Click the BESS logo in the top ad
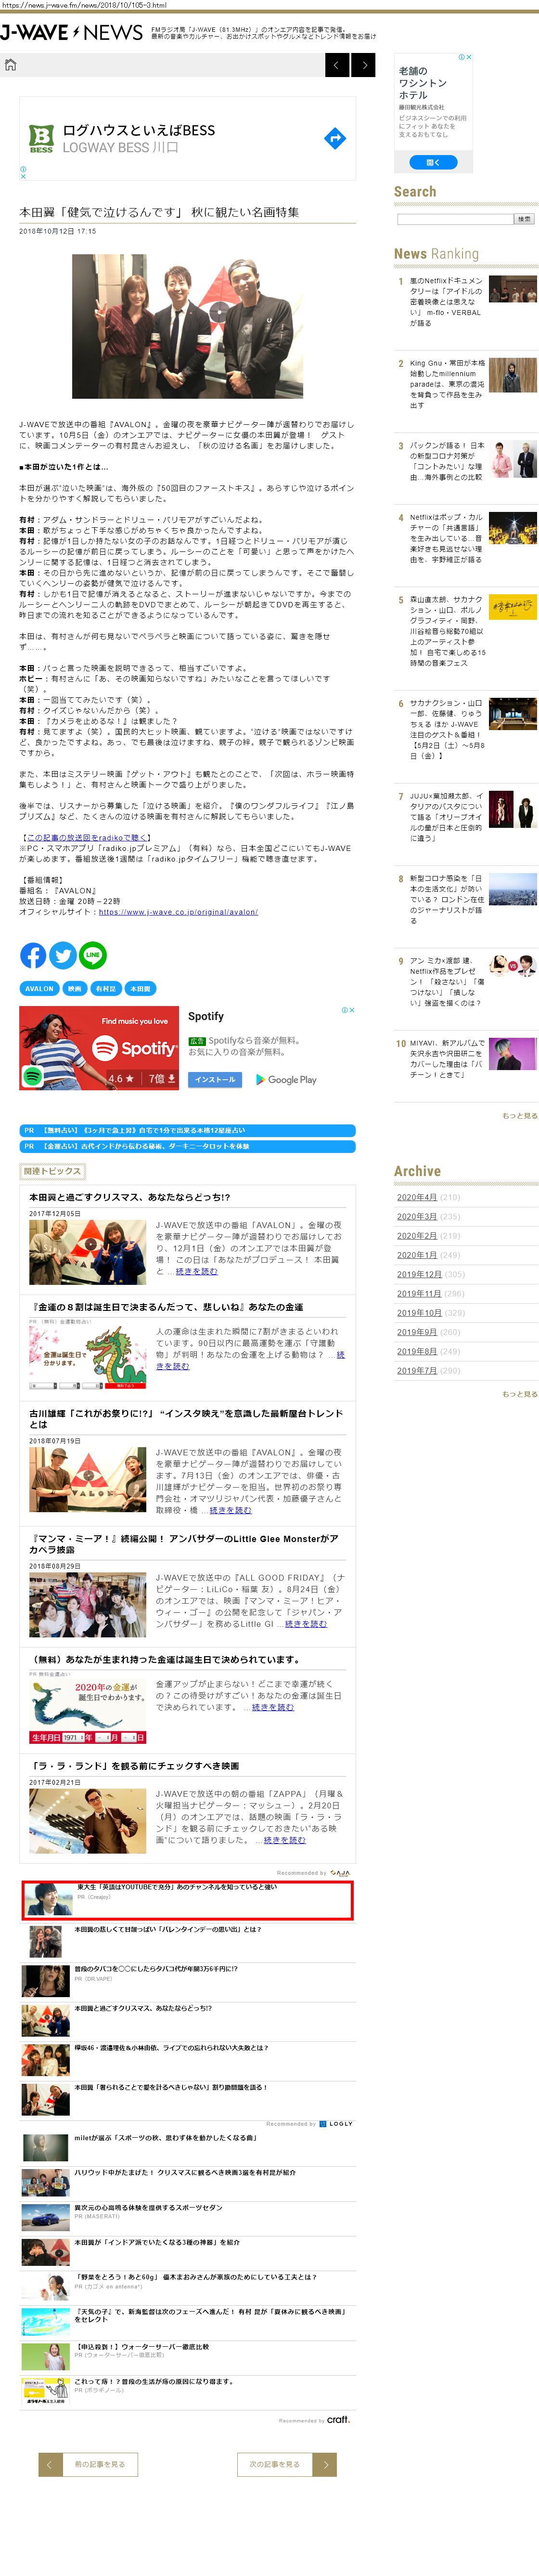Screen dimensions: 539x2576 [41, 138]
